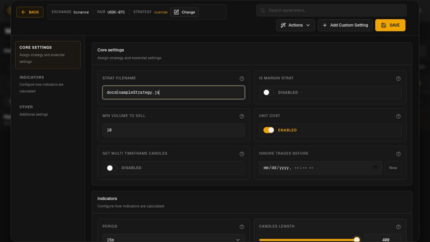Click help icon for Is Margin Strat
Screen dimensions: 430x242
[398, 79]
